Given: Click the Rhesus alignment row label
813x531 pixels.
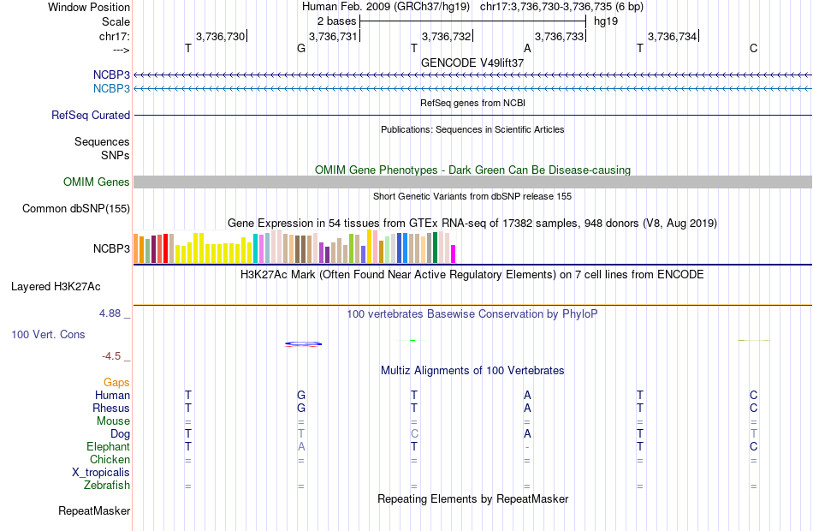Looking at the screenshot, I should 111,409.
